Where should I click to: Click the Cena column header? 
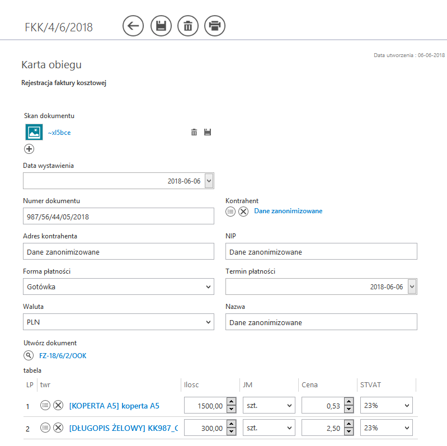click(309, 385)
